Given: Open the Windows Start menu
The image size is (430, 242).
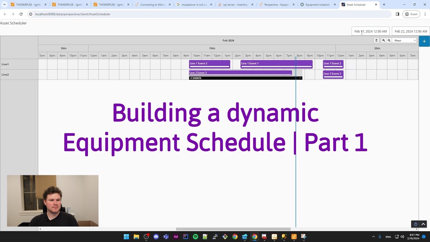Looking at the screenshot, I should (x=126, y=237).
